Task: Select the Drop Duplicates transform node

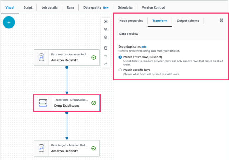Action: 67,103
